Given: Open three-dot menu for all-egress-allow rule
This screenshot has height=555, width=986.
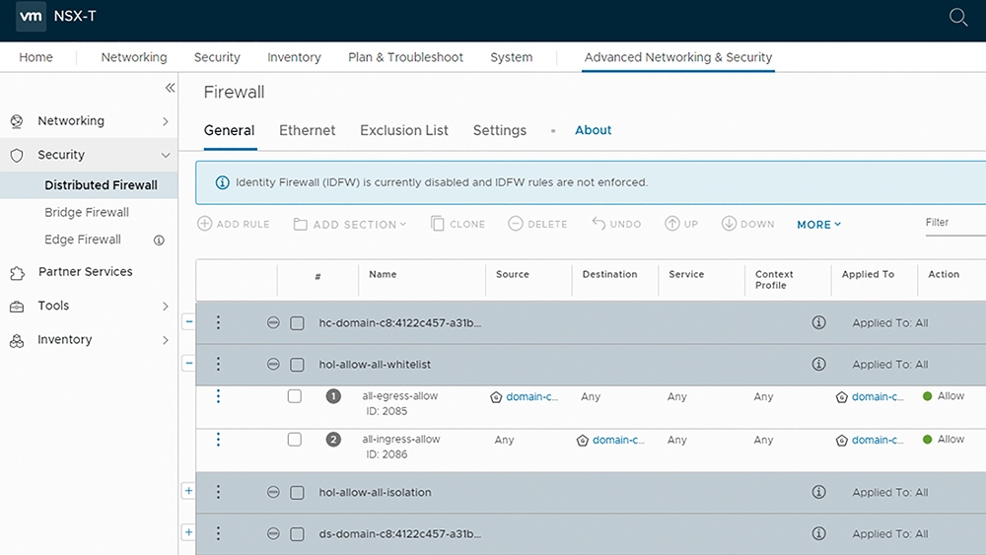Looking at the screenshot, I should [218, 396].
